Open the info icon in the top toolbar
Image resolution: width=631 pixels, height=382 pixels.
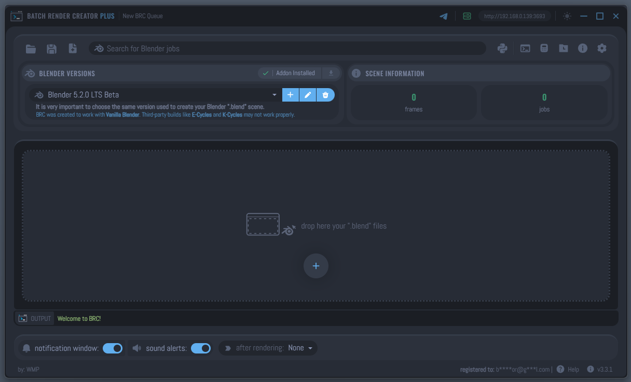pyautogui.click(x=583, y=48)
